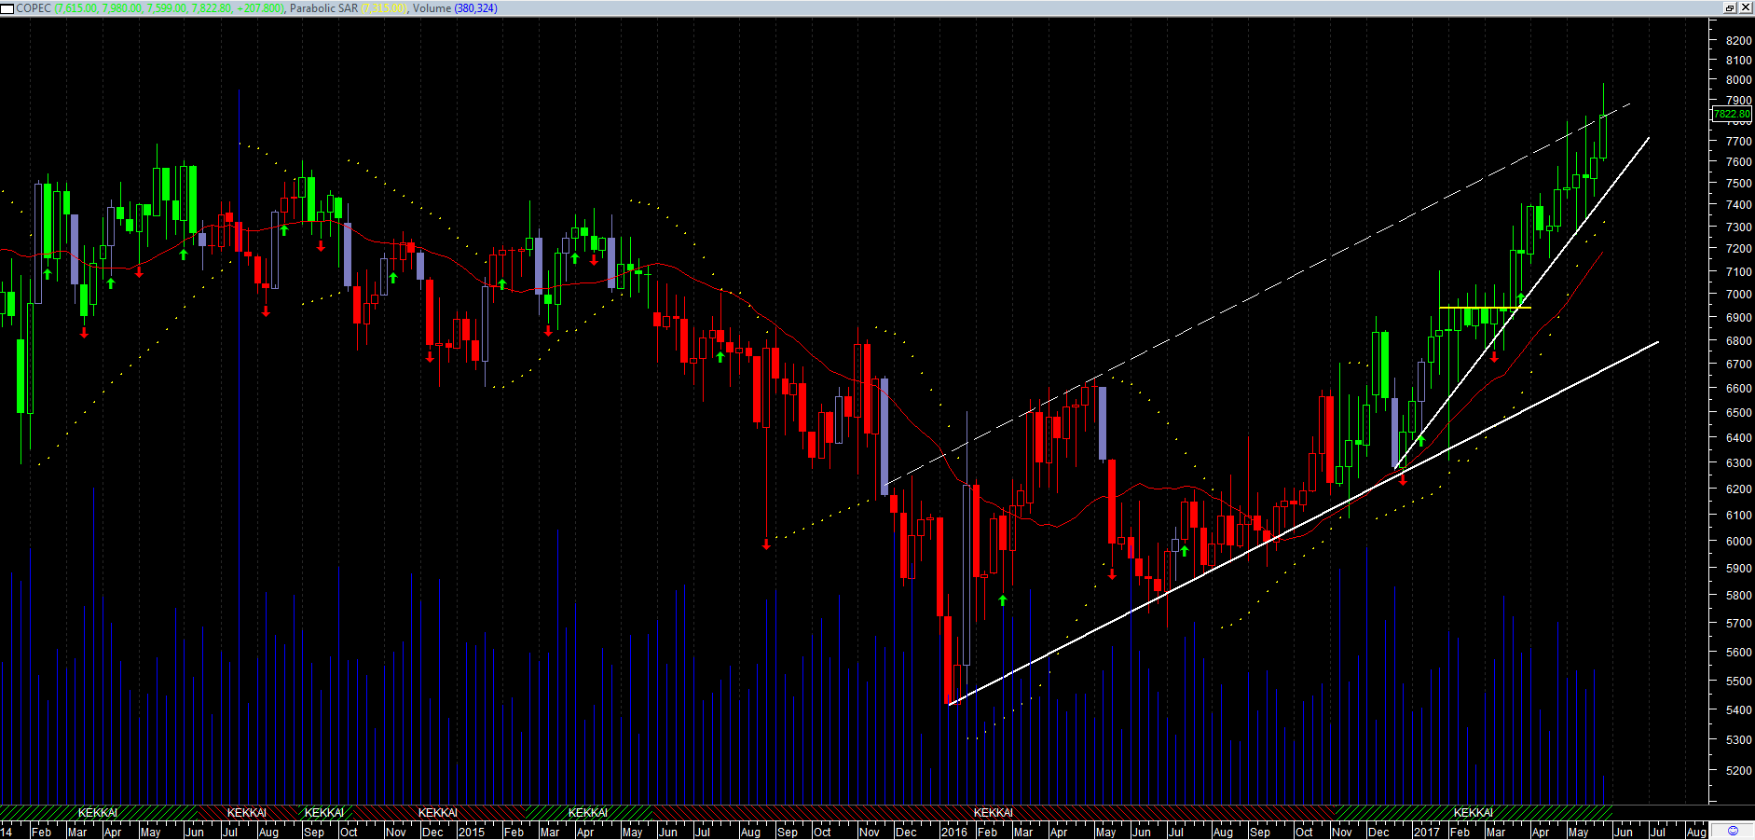Click the green COPEC price values in the title
The image size is (1755, 840).
click(x=169, y=8)
